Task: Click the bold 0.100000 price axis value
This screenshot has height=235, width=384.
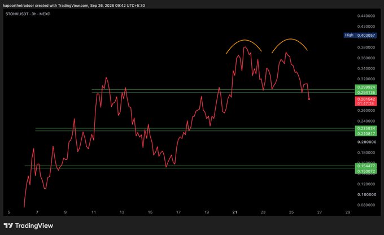Action: (x=366, y=194)
